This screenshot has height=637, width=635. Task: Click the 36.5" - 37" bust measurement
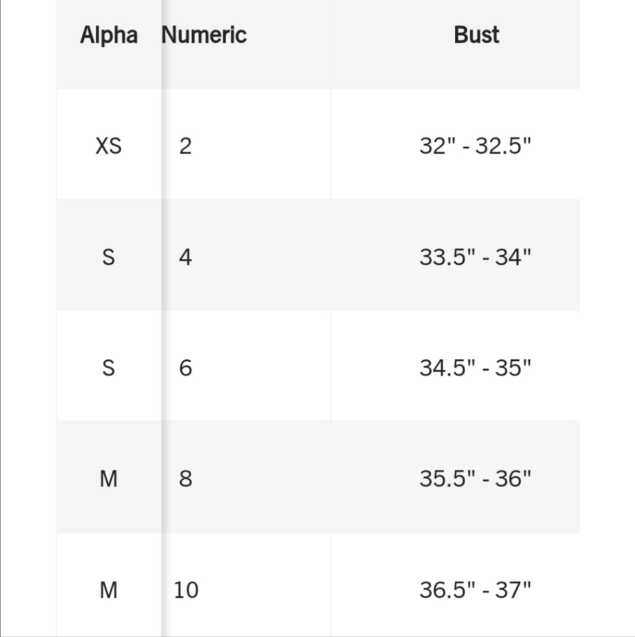tap(475, 589)
